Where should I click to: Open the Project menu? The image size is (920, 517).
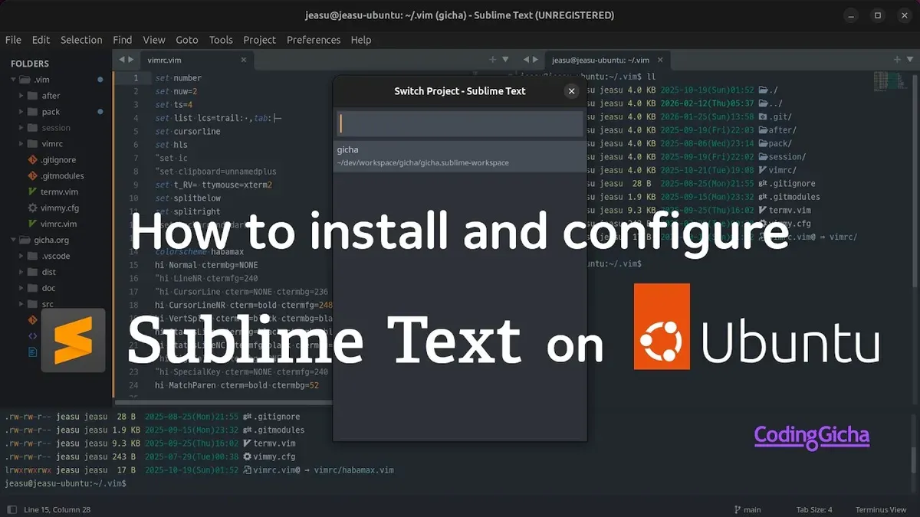point(260,40)
